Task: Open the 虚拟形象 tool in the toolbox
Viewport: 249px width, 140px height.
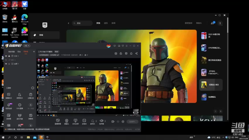Action: coord(20,116)
